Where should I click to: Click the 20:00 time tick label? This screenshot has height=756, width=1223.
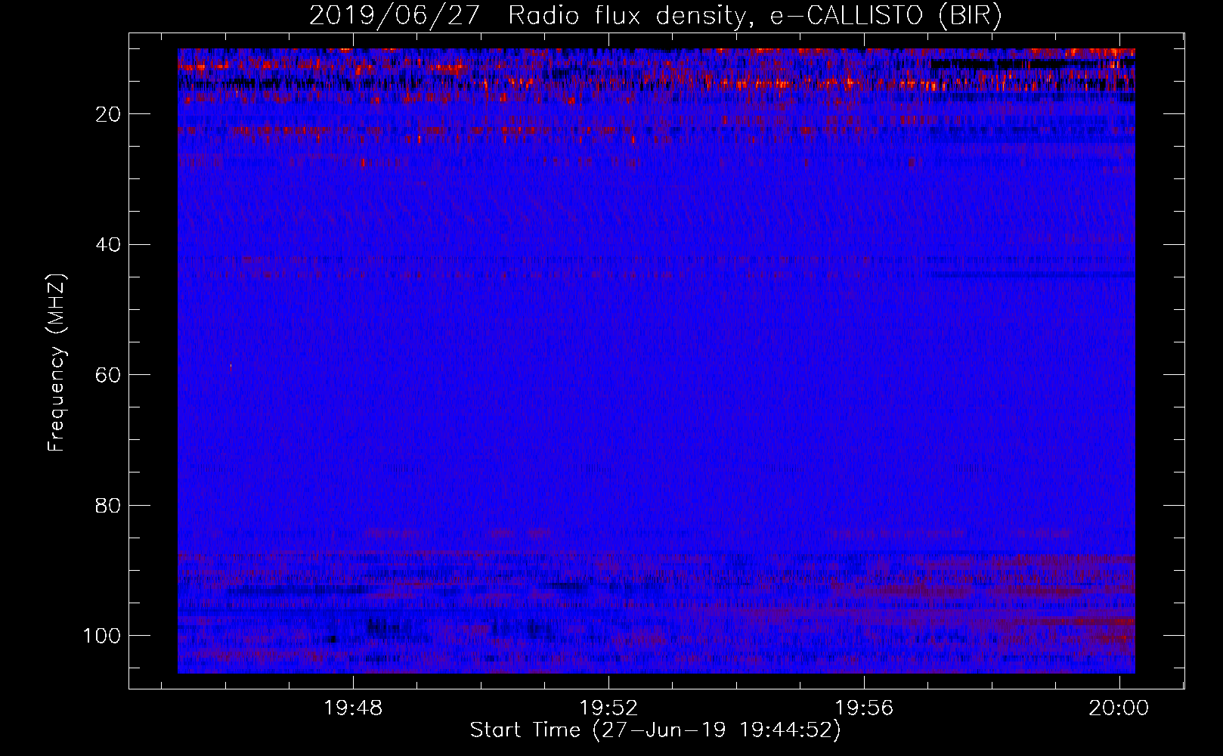pyautogui.click(x=1119, y=708)
